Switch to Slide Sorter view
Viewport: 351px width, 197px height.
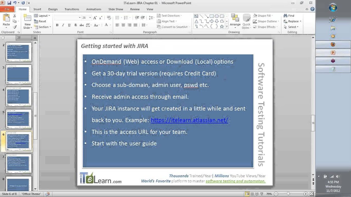point(253,194)
